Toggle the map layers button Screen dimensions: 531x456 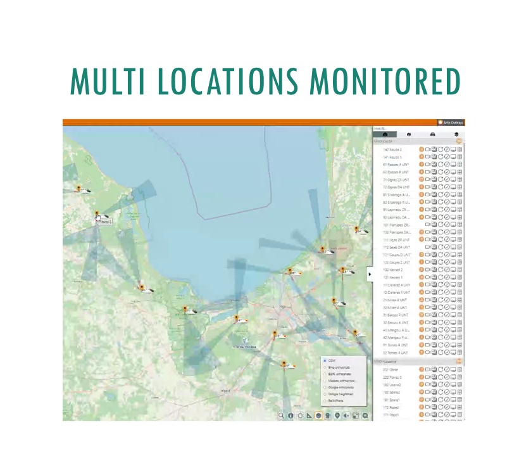[319, 416]
